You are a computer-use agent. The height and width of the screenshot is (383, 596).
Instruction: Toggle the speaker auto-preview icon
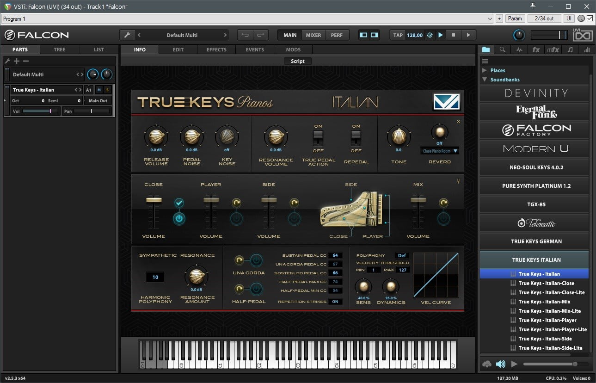(x=501, y=364)
